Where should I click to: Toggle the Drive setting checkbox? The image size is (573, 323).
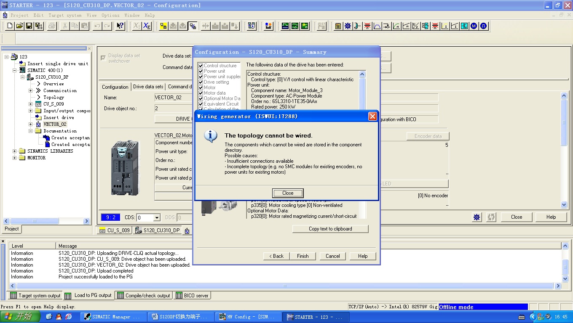201,82
